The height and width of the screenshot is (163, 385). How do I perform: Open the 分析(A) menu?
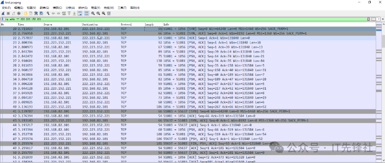click(x=70, y=8)
